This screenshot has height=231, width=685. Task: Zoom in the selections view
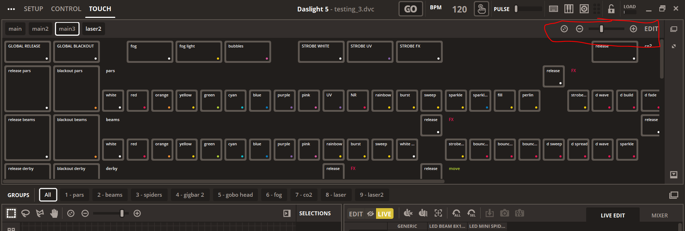pos(137,214)
